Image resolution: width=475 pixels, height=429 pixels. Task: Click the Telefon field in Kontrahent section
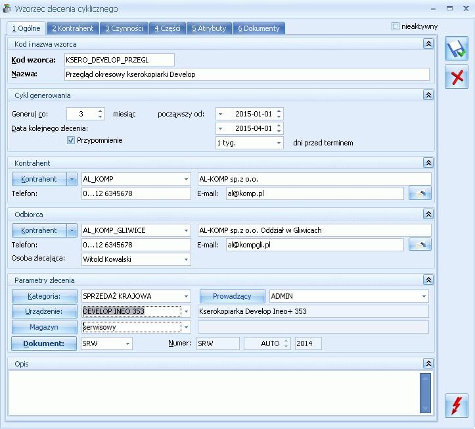[136, 193]
